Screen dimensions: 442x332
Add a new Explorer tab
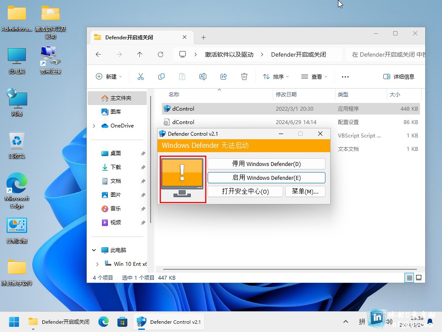pyautogui.click(x=204, y=37)
